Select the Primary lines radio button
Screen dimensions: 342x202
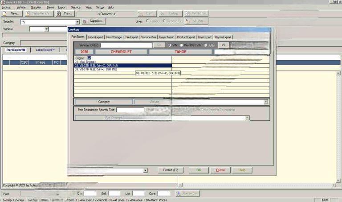(x=147, y=21)
